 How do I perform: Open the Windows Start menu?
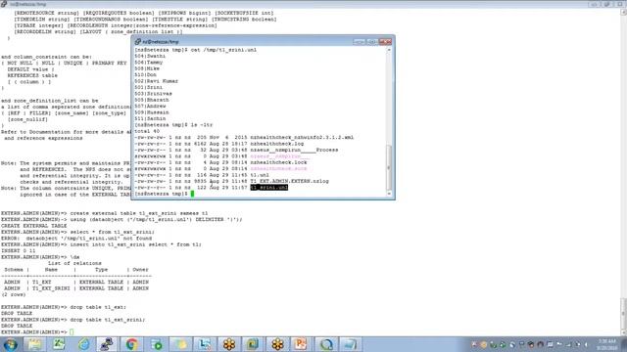(x=10, y=344)
